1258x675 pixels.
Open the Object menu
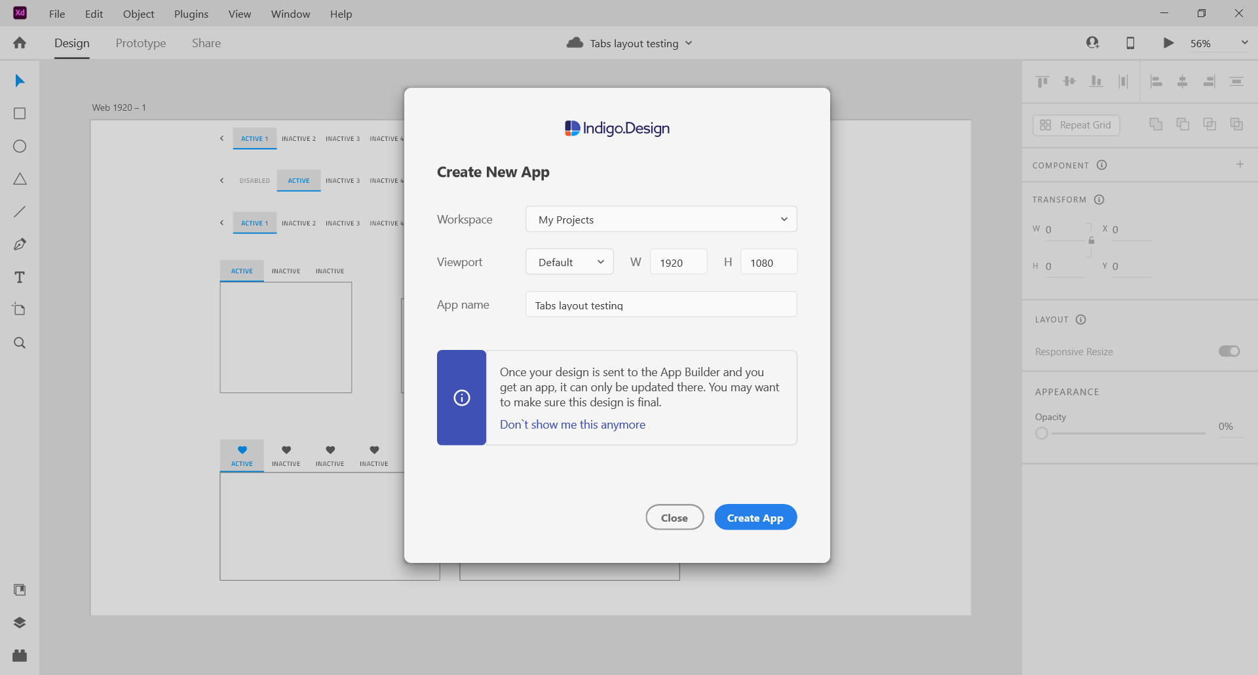138,14
